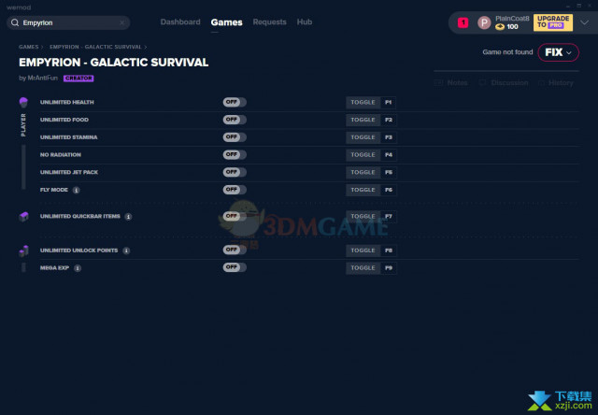Click TOGGLE hotkey button for Unlimited Jet Pack
598x415 pixels.
(x=371, y=172)
